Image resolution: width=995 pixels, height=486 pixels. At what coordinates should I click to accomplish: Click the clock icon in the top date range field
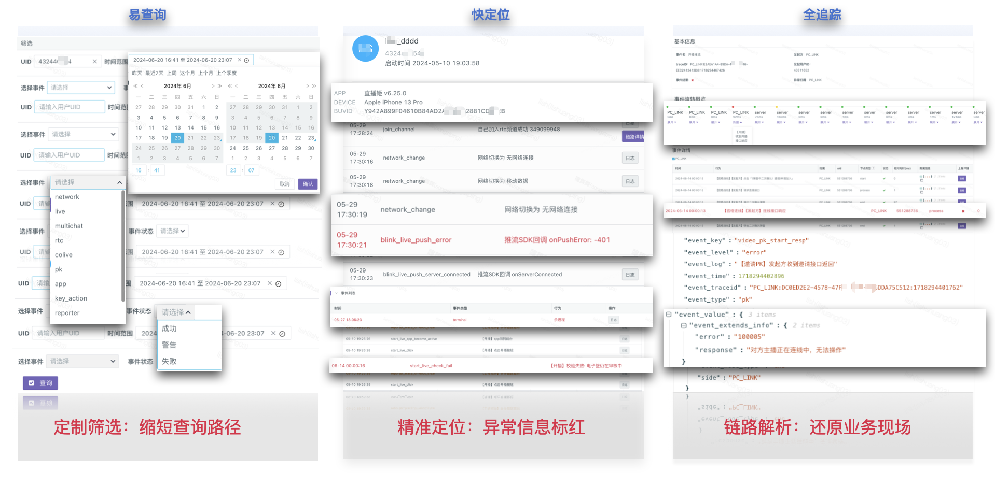tap(247, 61)
